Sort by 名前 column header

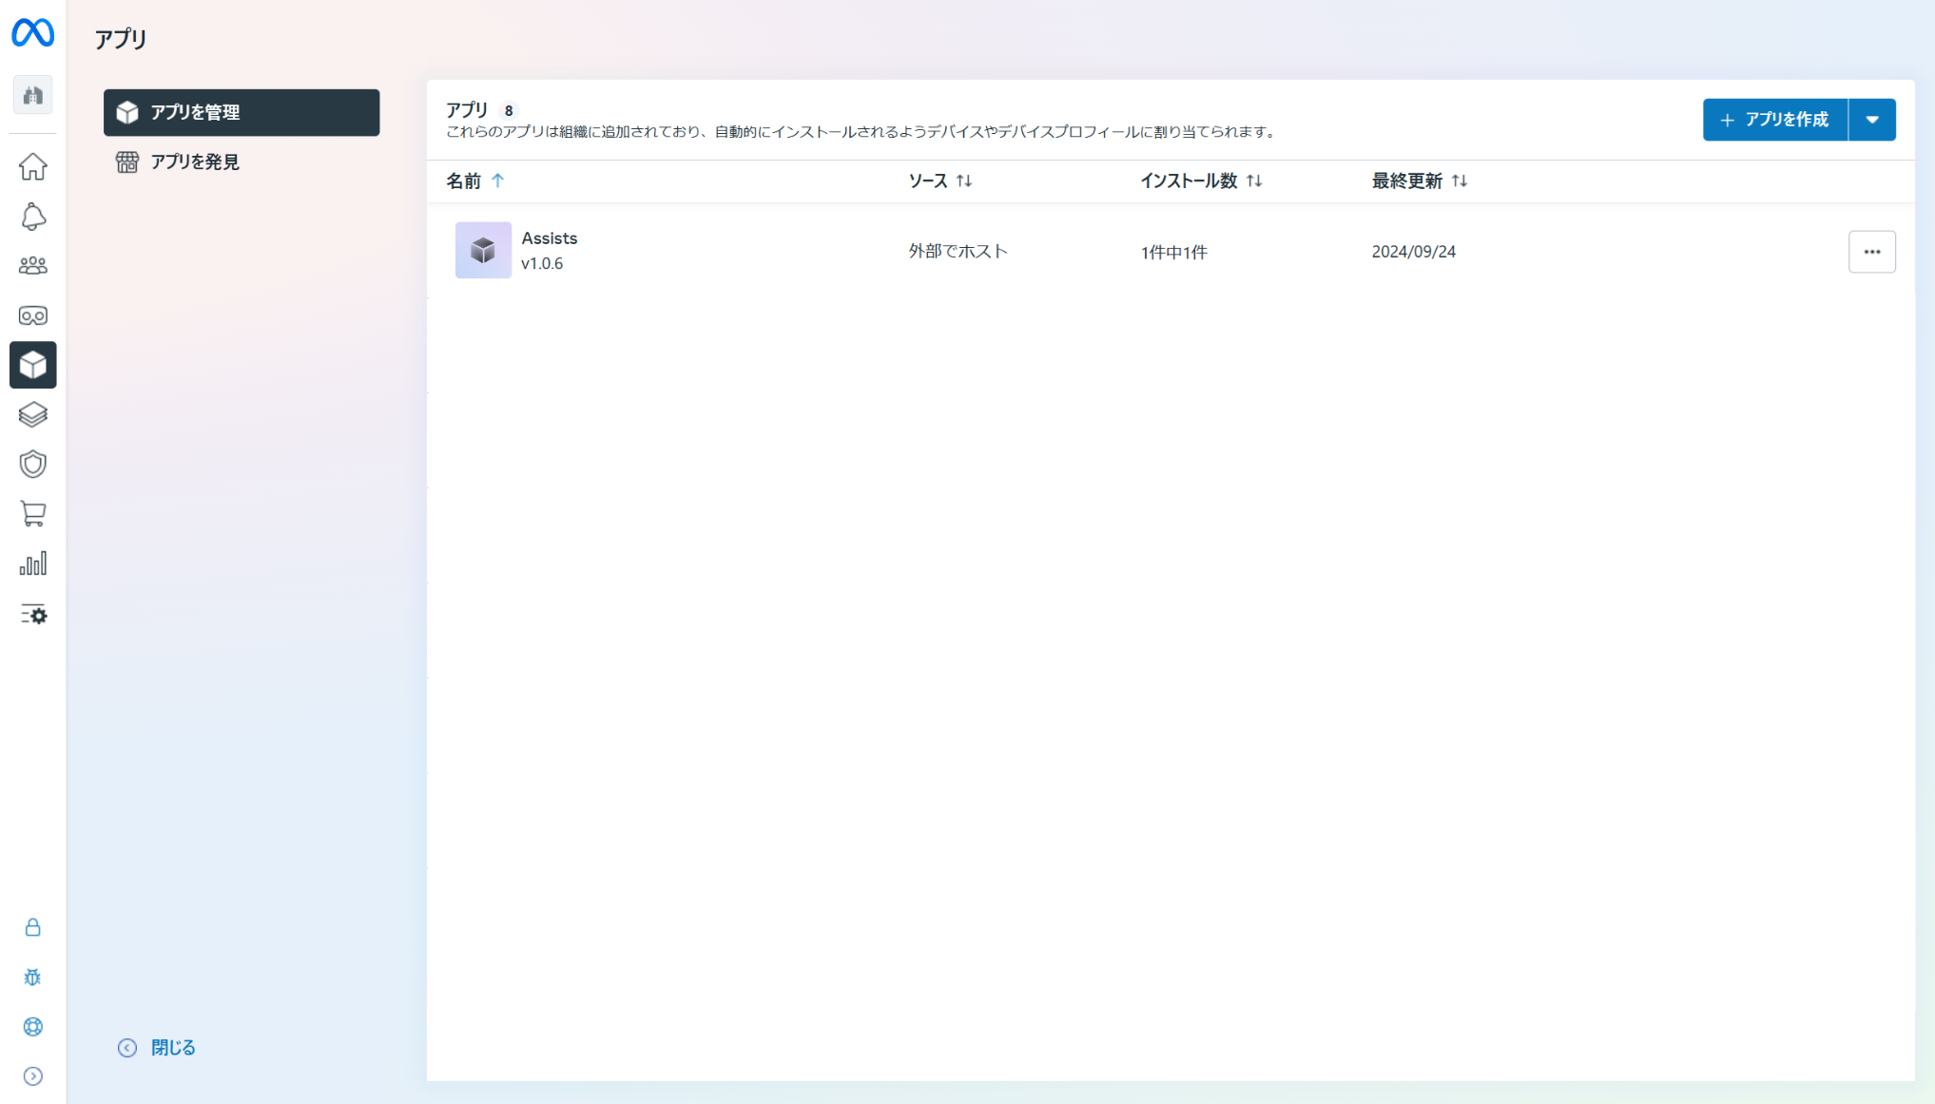pos(475,181)
